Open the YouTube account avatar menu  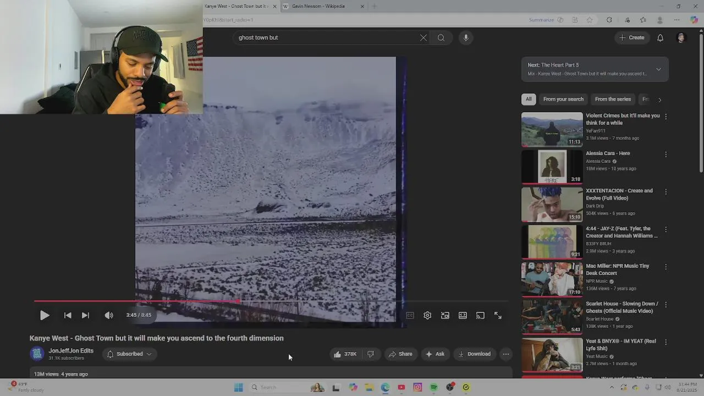tap(681, 37)
